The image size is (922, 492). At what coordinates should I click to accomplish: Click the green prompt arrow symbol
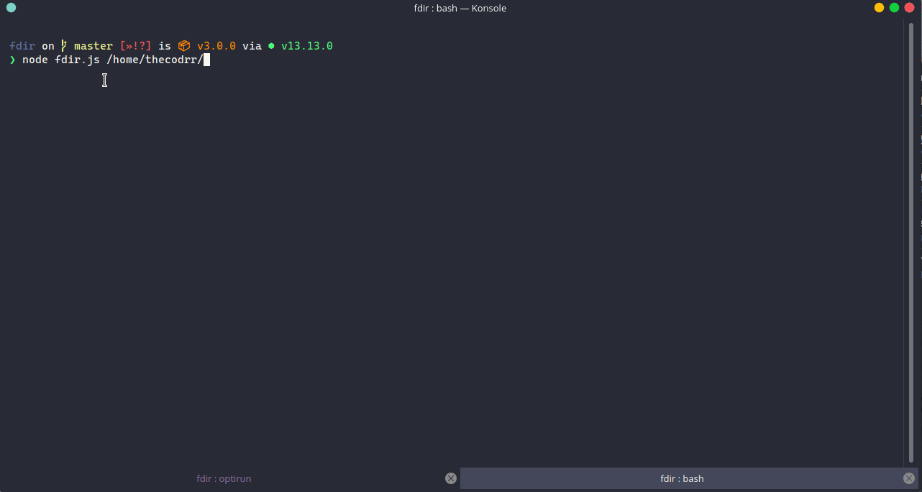point(12,60)
